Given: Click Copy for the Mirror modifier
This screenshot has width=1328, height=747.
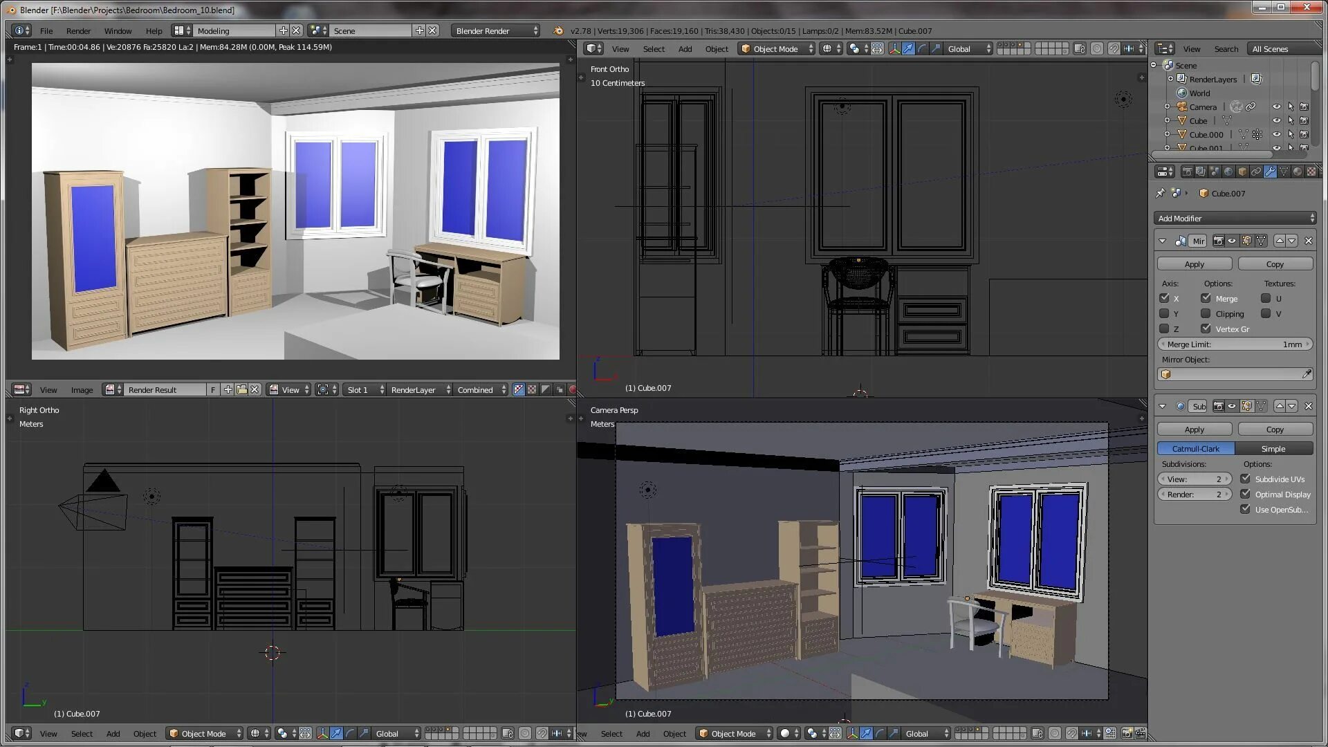Looking at the screenshot, I should (x=1275, y=264).
